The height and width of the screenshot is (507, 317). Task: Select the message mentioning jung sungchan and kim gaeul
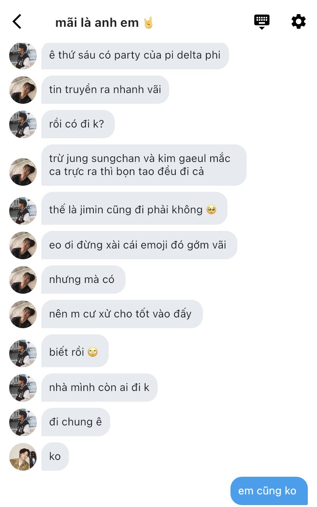pyautogui.click(x=144, y=165)
